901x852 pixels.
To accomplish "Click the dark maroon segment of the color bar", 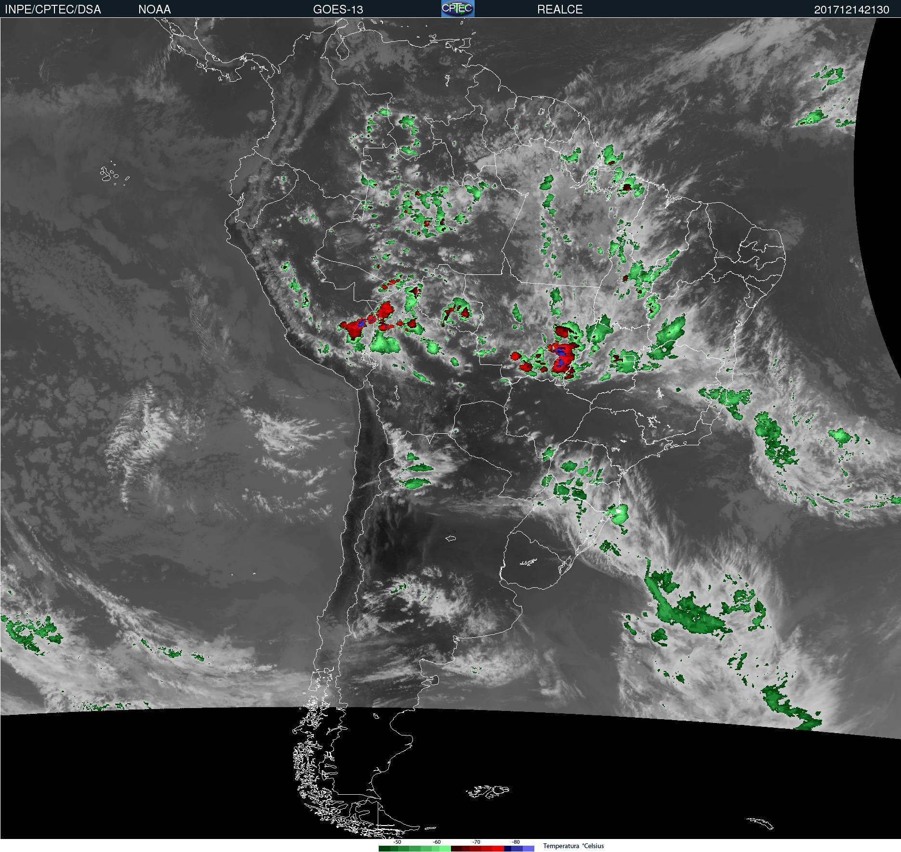I will click(457, 849).
